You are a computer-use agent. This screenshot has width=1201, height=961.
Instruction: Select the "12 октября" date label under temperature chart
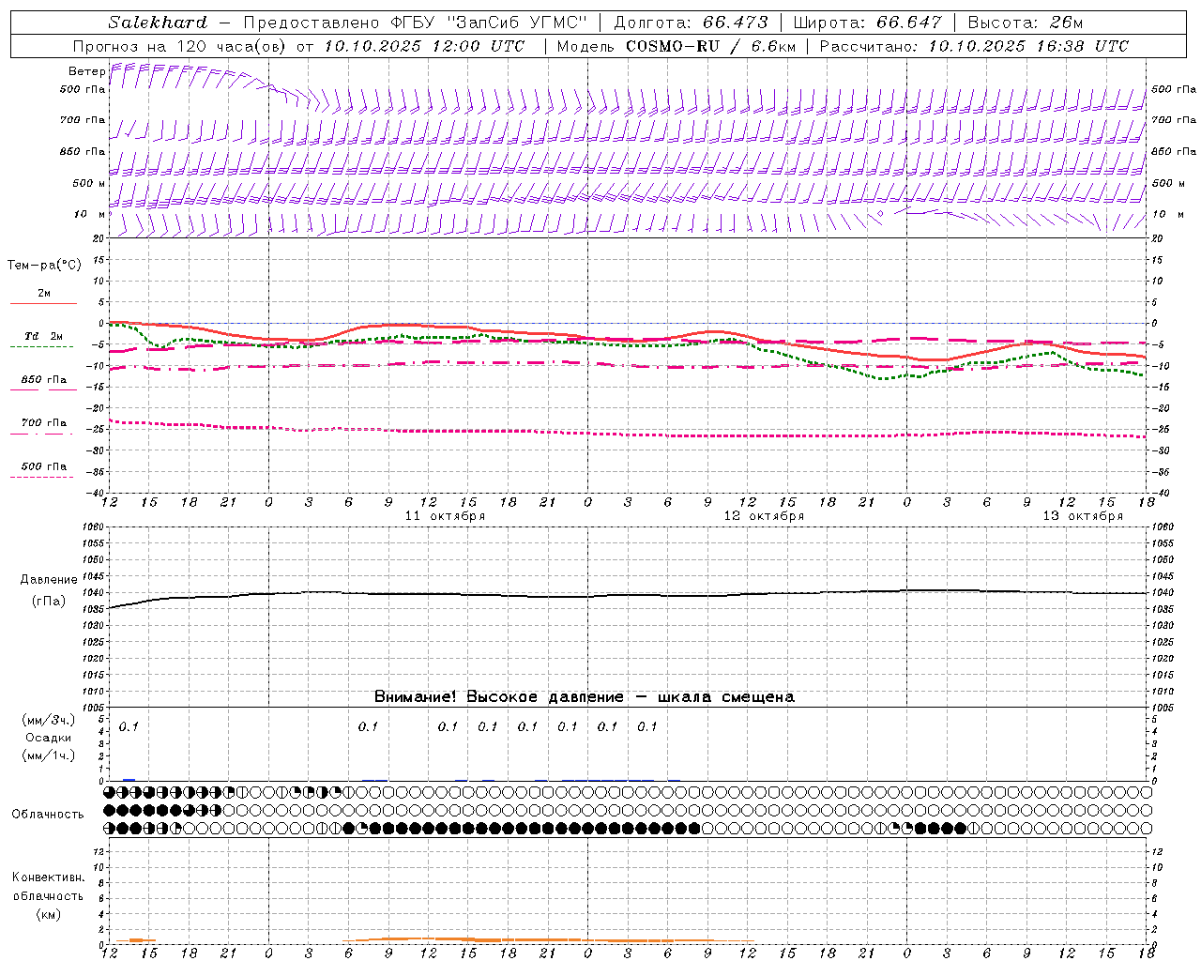pyautogui.click(x=764, y=516)
